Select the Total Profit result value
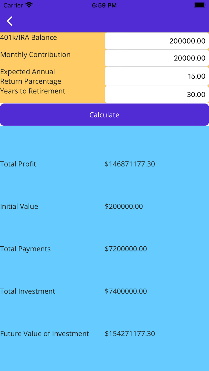The height and width of the screenshot is (371, 209). [x=130, y=164]
